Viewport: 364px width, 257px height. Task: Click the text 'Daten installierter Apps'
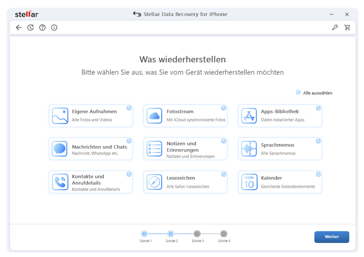pos(283,120)
